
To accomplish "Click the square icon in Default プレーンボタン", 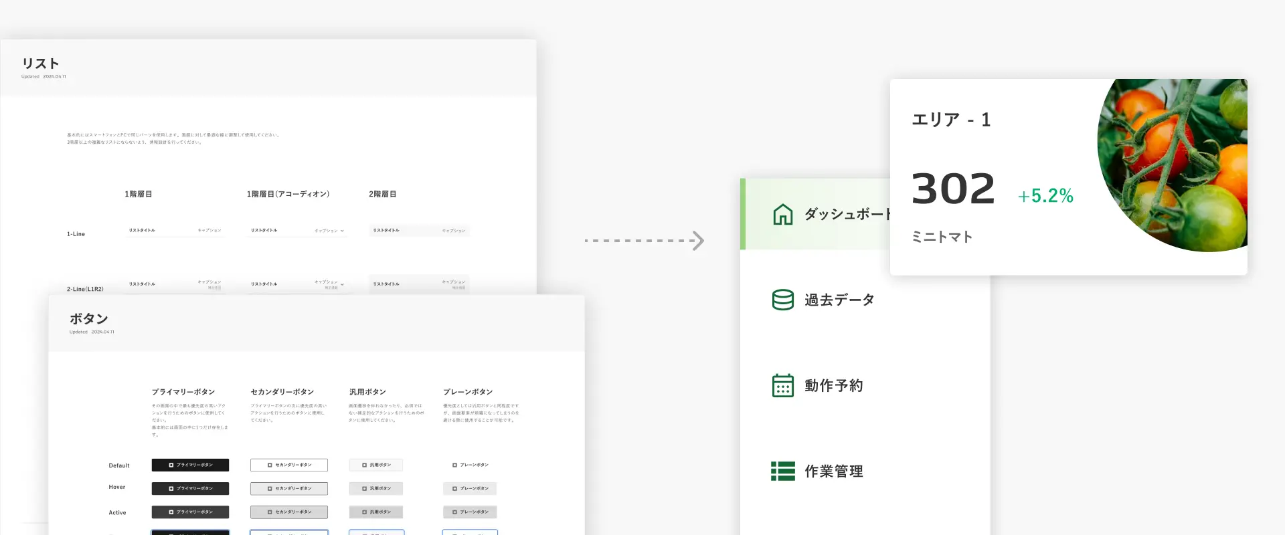I will click(x=454, y=465).
